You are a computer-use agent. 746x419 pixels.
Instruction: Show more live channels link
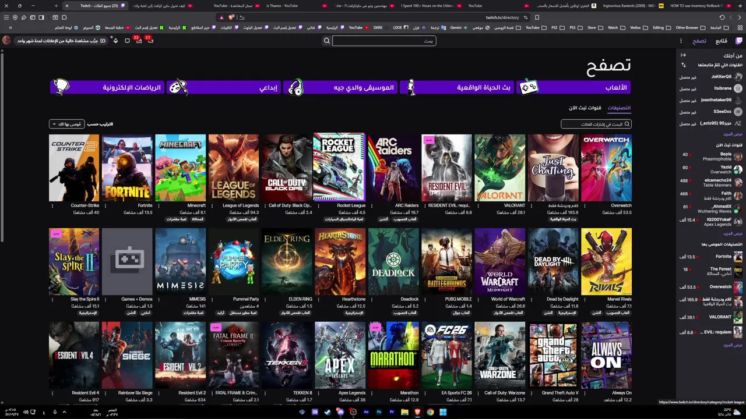pos(733,233)
